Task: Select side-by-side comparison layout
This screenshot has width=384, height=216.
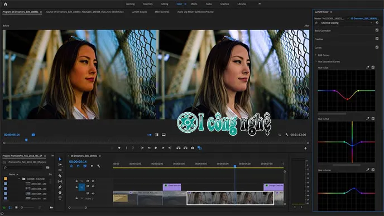Action: (150, 135)
